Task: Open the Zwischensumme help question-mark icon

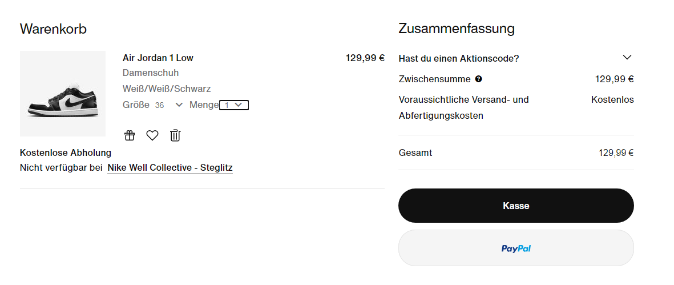Action: [x=478, y=79]
